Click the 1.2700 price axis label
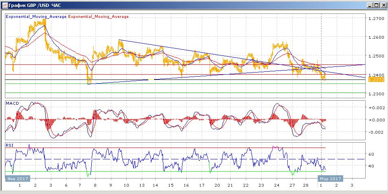 pos(375,18)
